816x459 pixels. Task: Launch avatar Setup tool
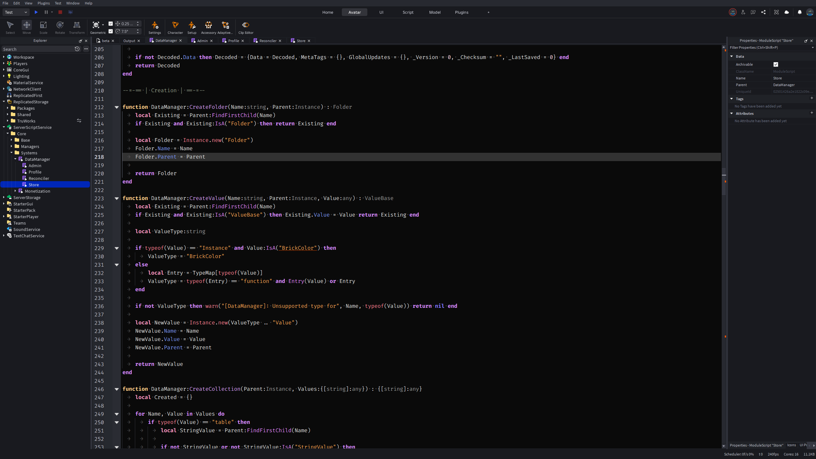click(x=192, y=27)
